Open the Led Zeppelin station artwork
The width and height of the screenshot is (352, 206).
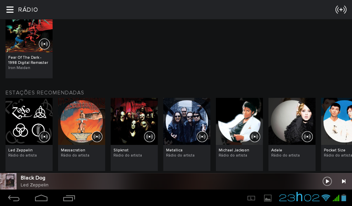point(29,121)
